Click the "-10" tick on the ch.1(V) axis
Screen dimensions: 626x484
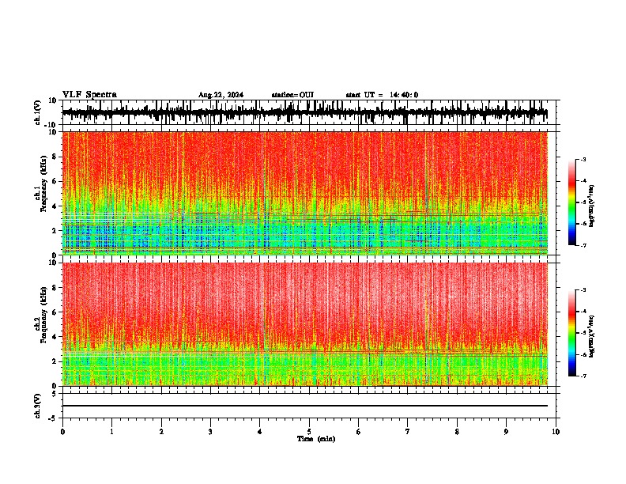51,125
